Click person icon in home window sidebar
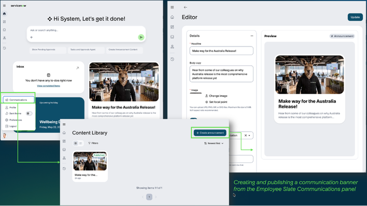The width and height of the screenshot is (367, 206). click(x=4, y=38)
